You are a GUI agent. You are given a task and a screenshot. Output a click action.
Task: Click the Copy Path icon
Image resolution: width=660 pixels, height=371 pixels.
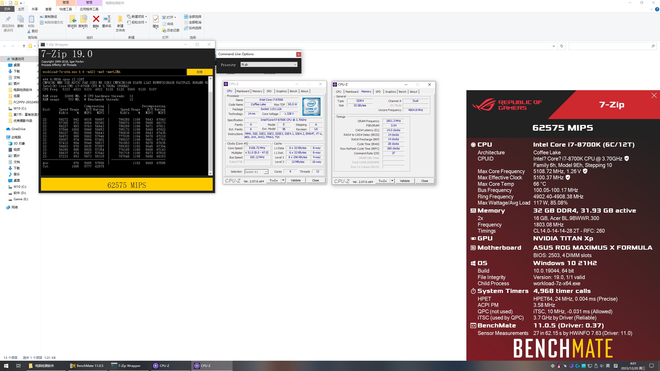click(x=42, y=17)
